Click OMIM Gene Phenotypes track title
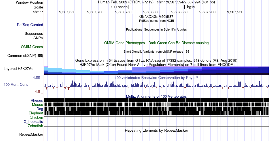The width and height of the screenshot is (269, 141). click(x=156, y=43)
